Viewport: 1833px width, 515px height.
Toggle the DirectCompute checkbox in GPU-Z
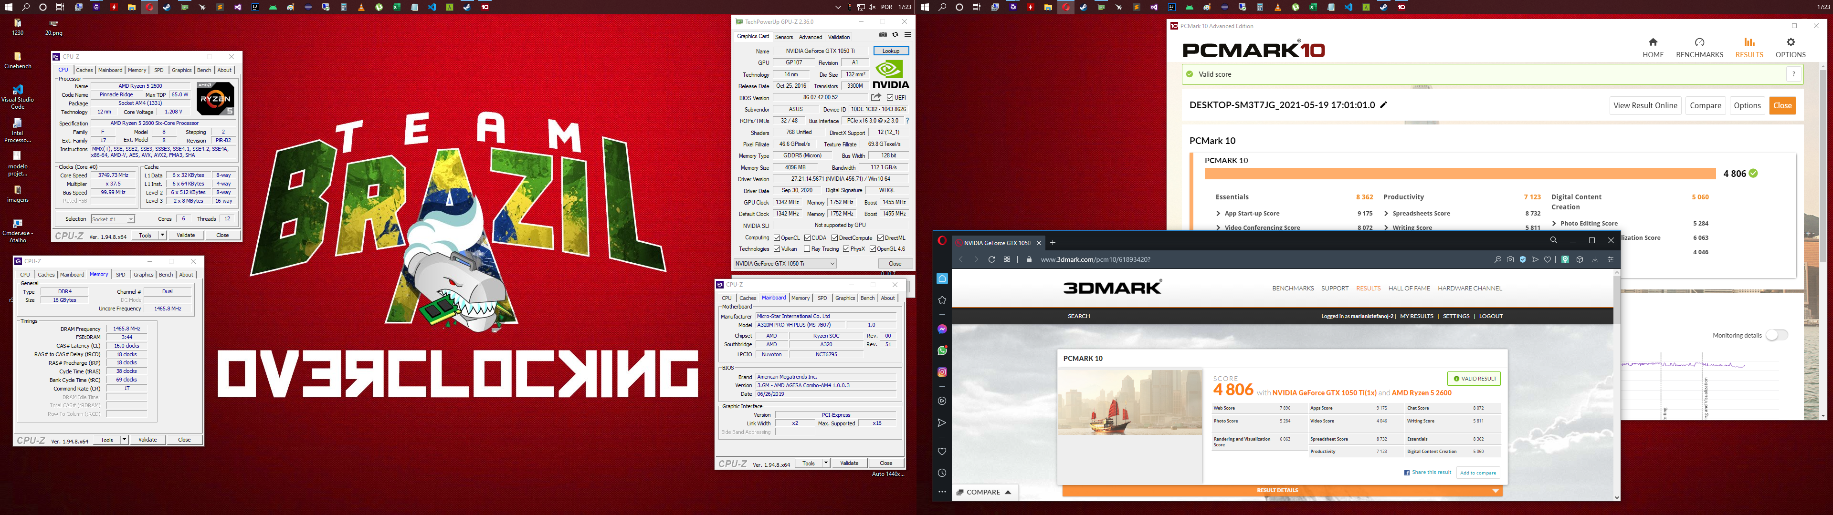coord(835,237)
